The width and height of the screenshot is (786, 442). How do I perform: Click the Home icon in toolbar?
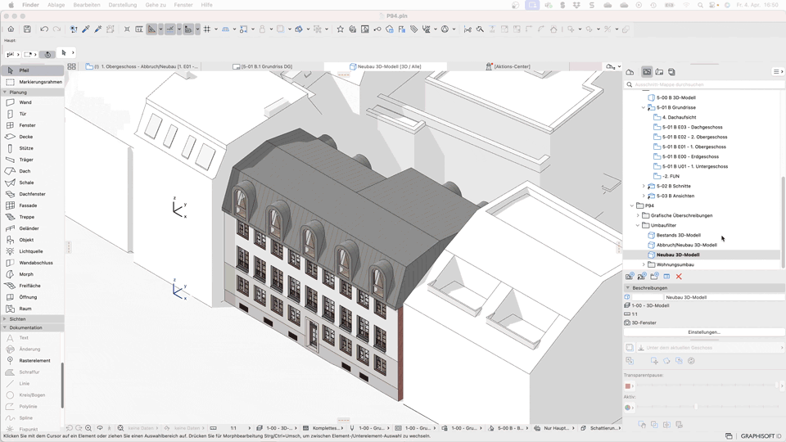click(x=11, y=29)
